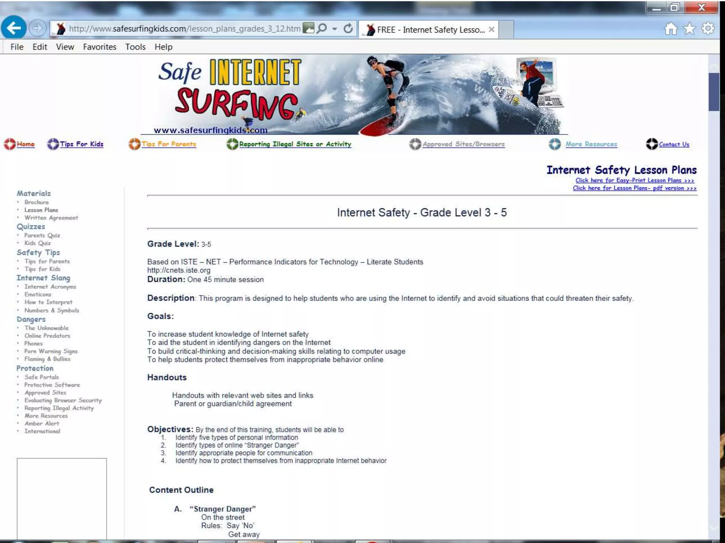Open the browser Home icon

tap(671, 29)
